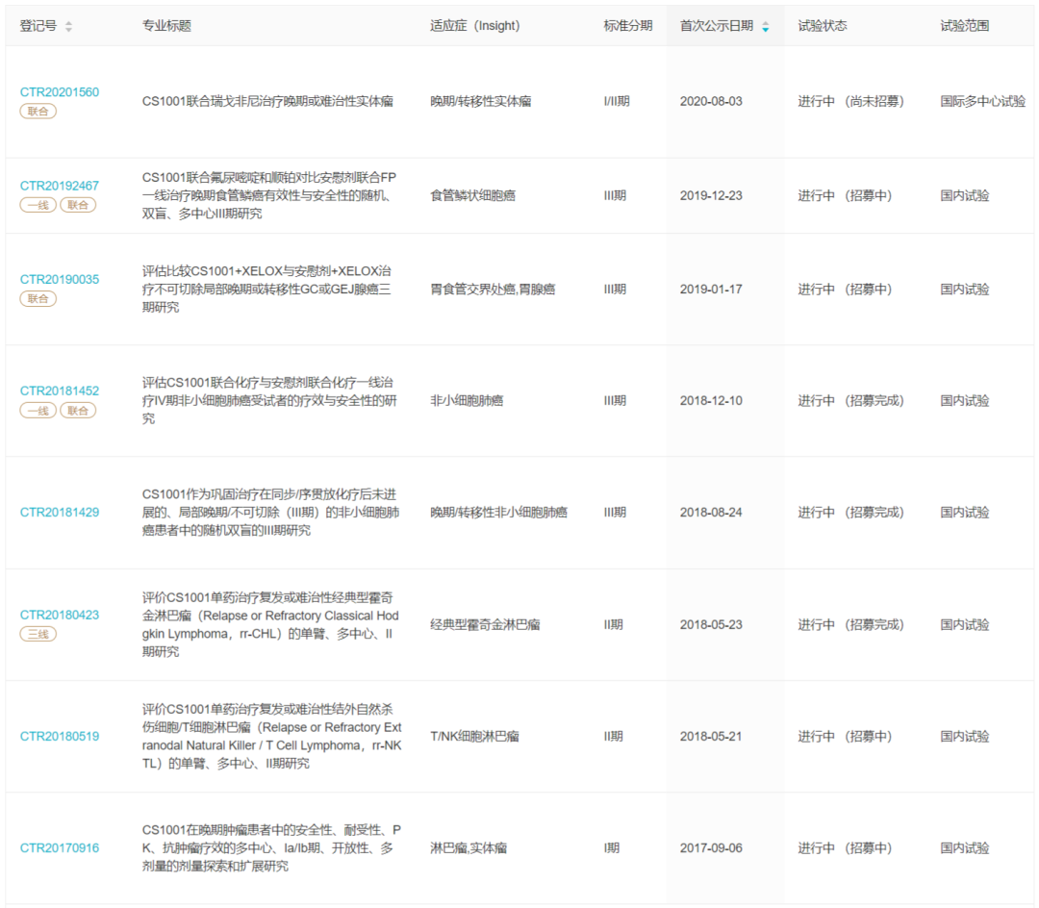Click 一线 tag under CTR20192467

click(38, 205)
